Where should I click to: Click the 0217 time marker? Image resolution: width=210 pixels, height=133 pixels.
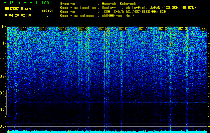click(143, 29)
